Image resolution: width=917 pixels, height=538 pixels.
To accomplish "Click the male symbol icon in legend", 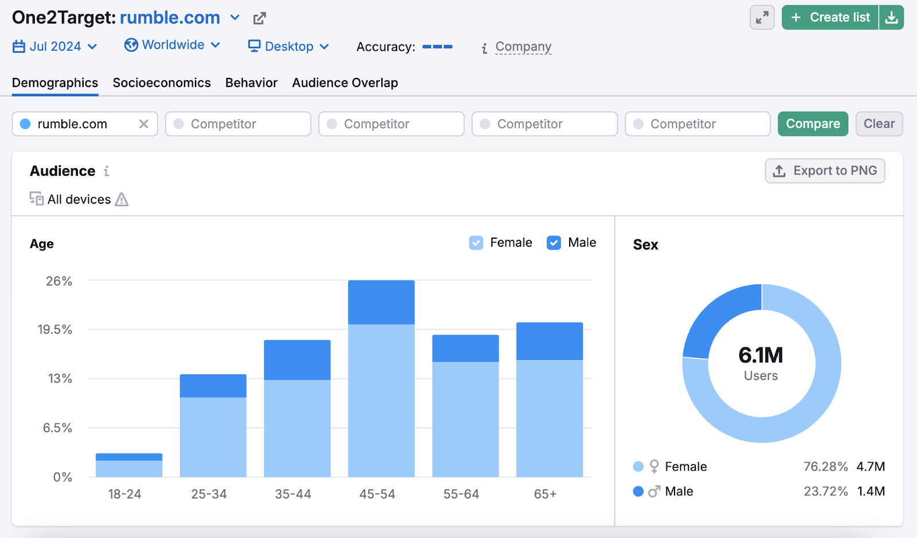I will (655, 491).
